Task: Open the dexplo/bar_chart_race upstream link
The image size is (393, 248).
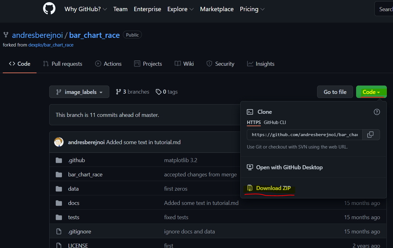Action: pos(51,45)
